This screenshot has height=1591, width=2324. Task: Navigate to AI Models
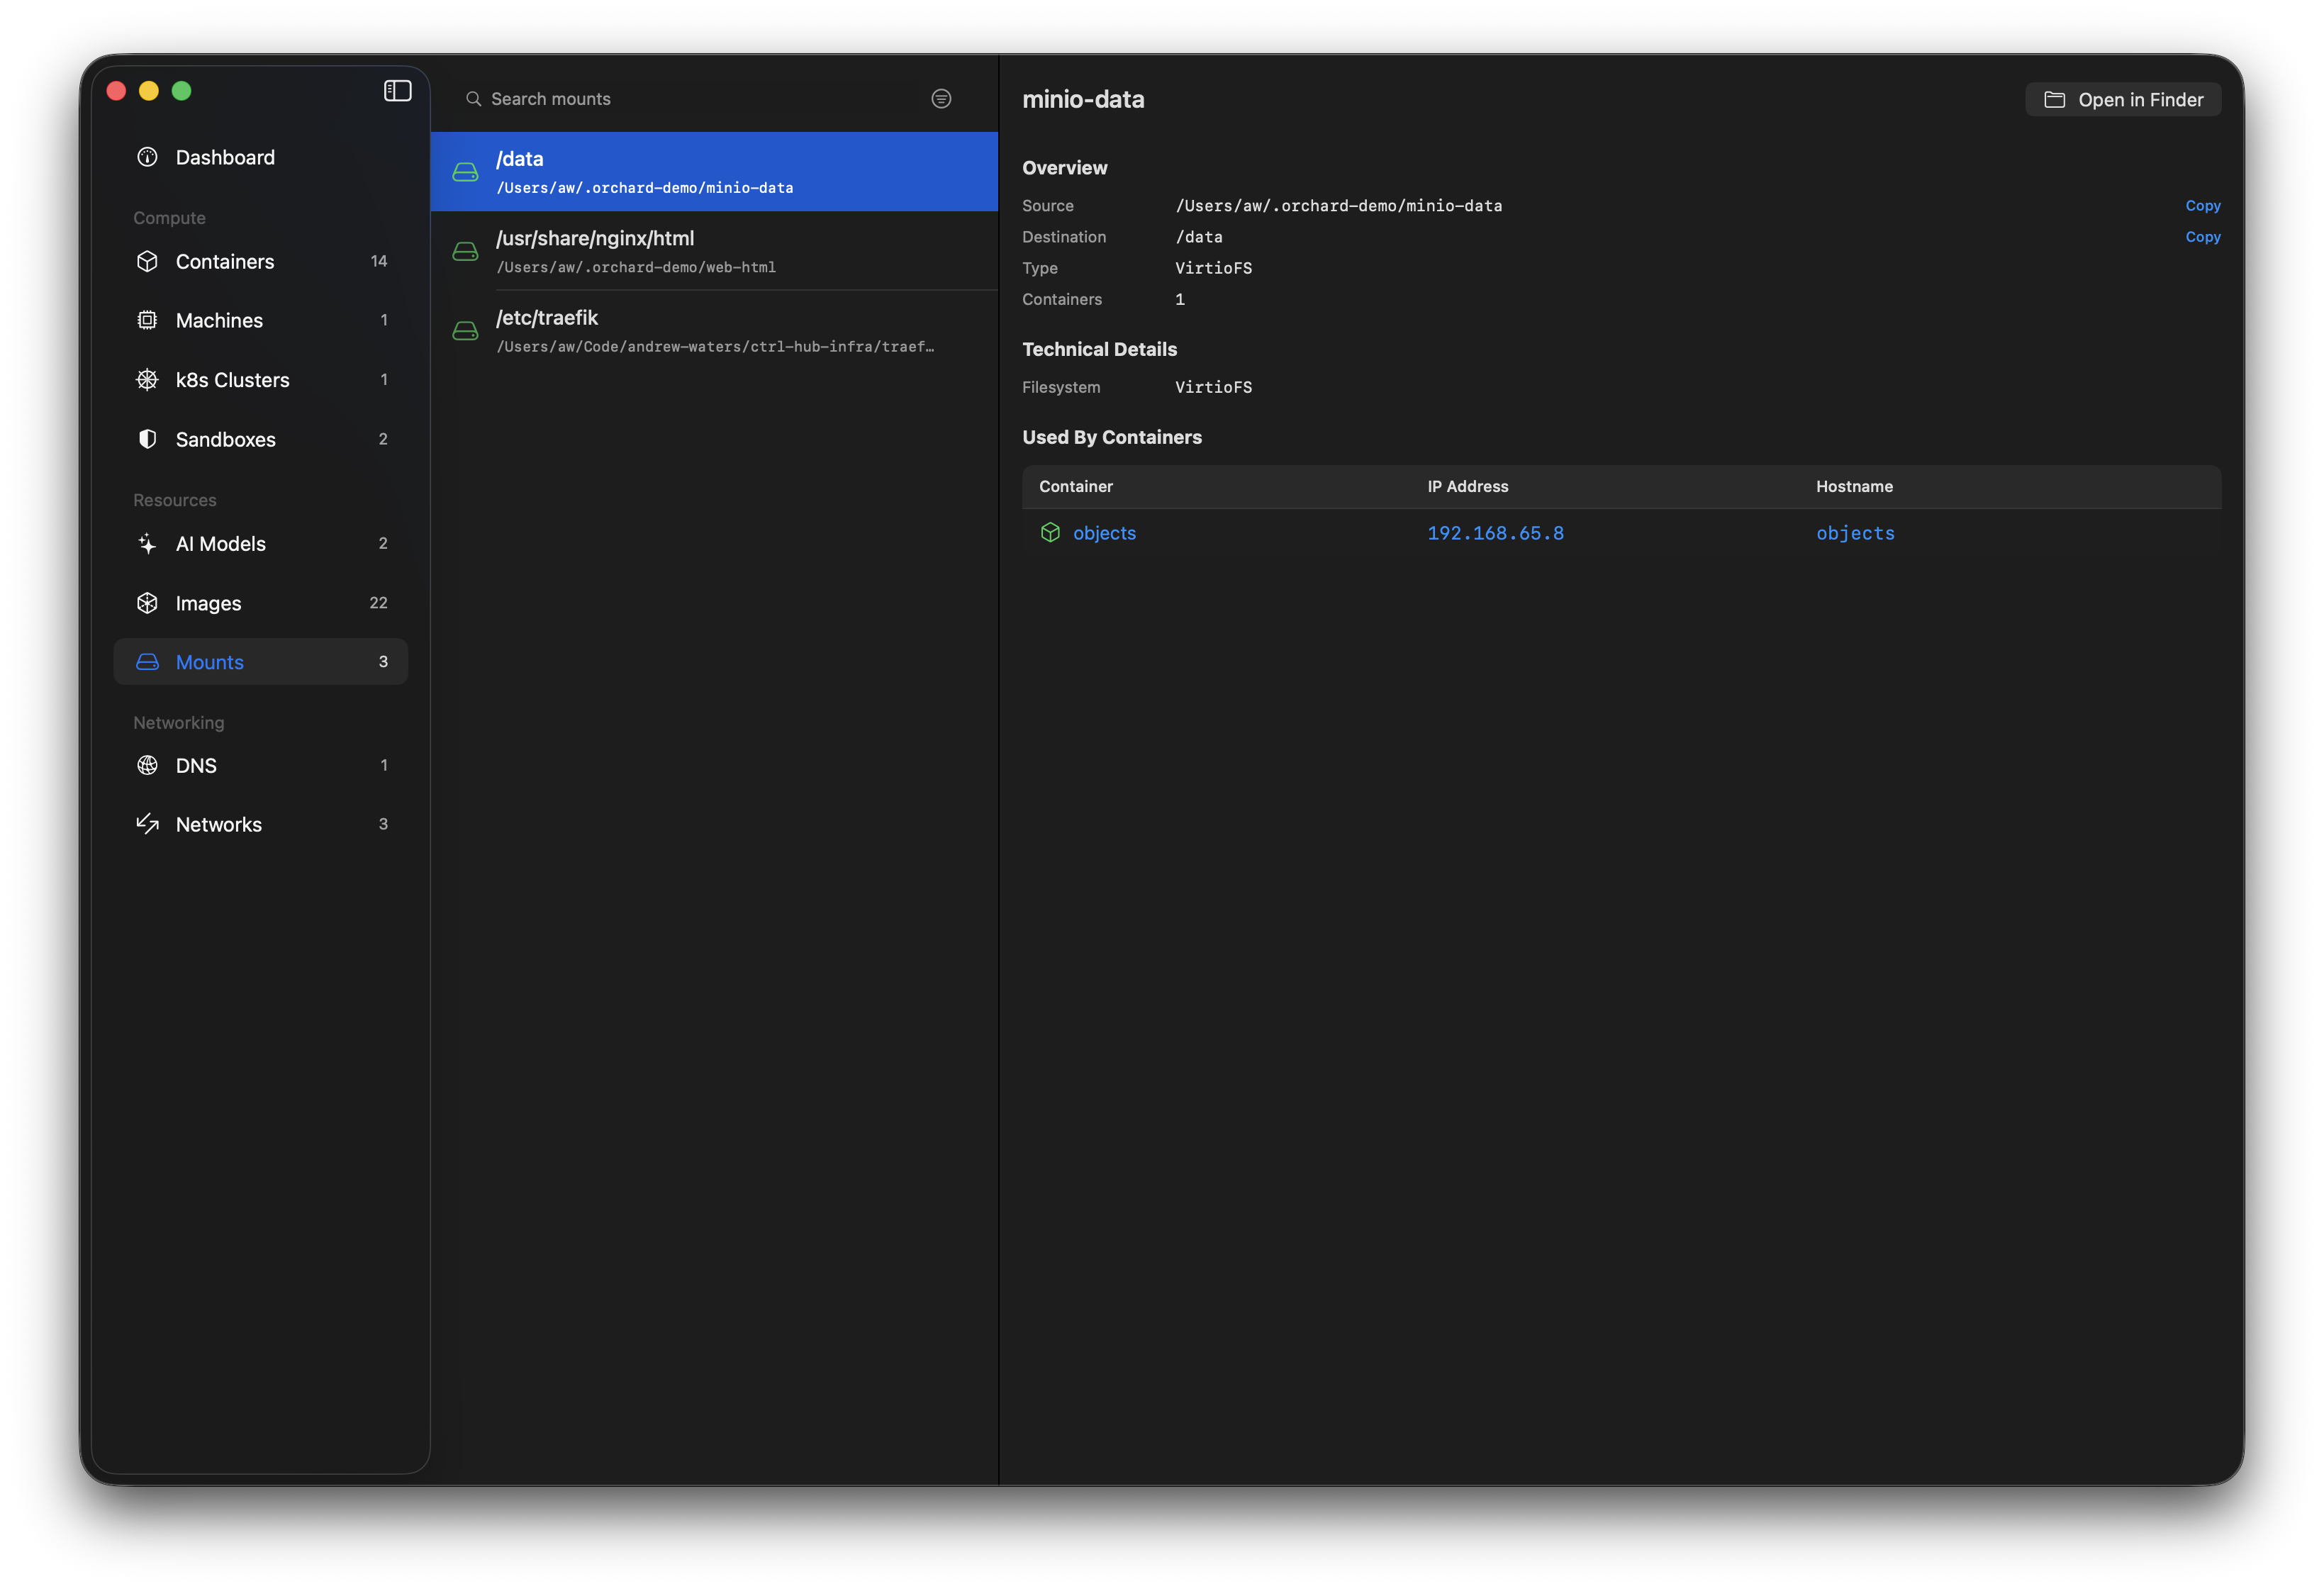click(261, 544)
